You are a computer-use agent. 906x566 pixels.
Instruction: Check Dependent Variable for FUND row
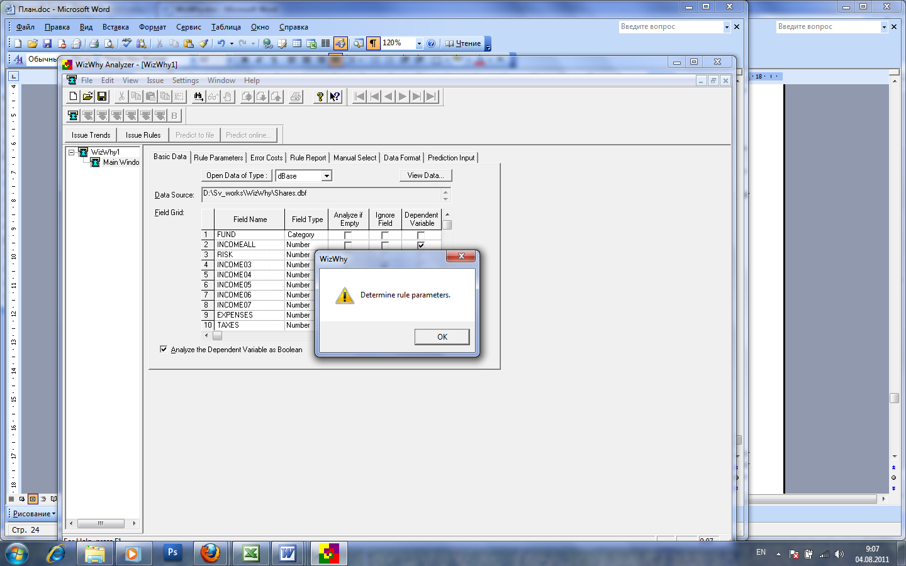click(x=421, y=235)
